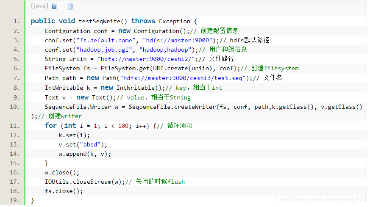Click 'Configuration conf' declaration on line 2
The height and width of the screenshot is (207, 370).
coord(76,31)
